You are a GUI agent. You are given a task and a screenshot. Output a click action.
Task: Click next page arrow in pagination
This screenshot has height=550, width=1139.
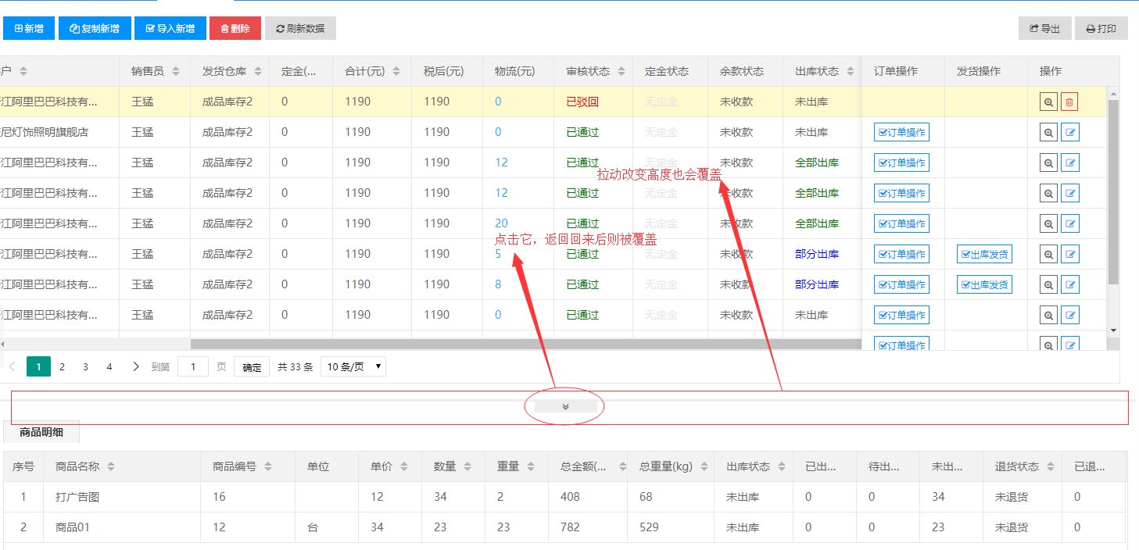point(136,366)
